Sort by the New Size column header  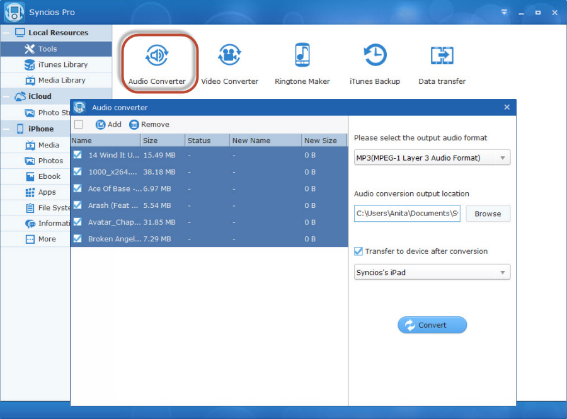[x=324, y=141]
